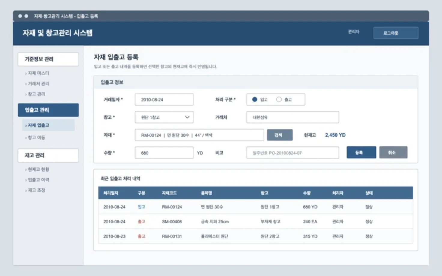Click the 품목명 column header

pyautogui.click(x=207, y=193)
